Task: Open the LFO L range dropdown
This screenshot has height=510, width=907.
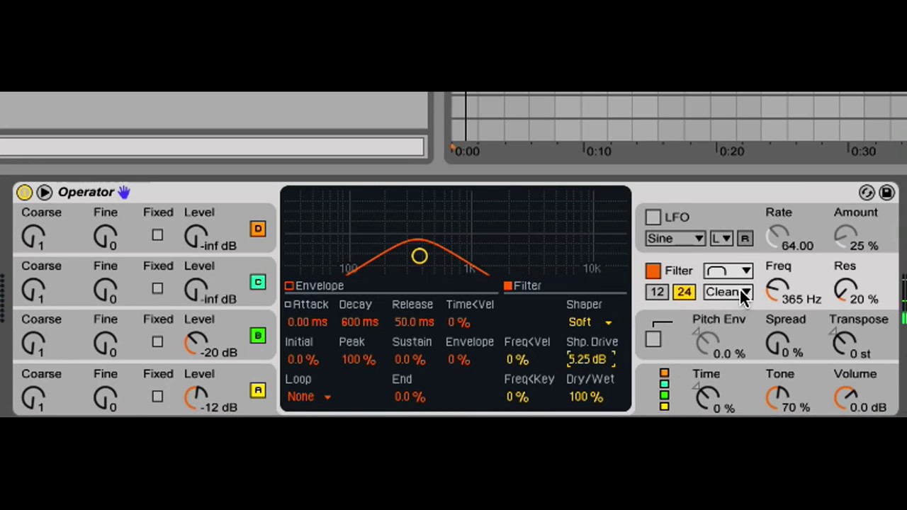Action: click(722, 239)
